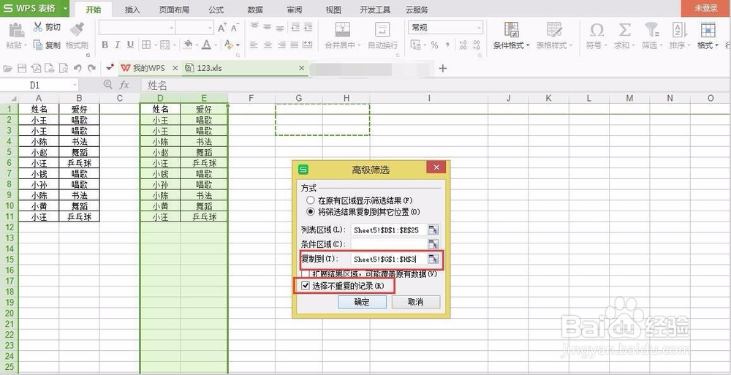Viewport: 731px width, 375px height.
Task: Switch to the 数据 ribbon tab
Action: (255, 10)
